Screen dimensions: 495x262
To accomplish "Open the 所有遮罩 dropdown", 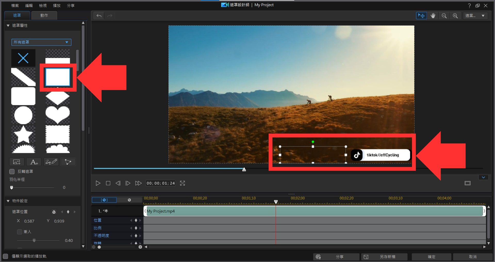I will pos(41,42).
